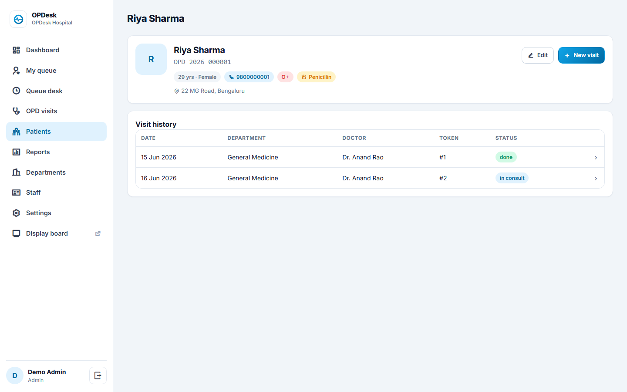Select the 16 Jun 2026 date cell
The width and height of the screenshot is (627, 392).
tap(159, 178)
